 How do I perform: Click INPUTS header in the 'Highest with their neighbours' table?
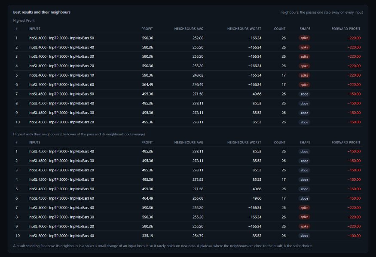pyautogui.click(x=34, y=142)
